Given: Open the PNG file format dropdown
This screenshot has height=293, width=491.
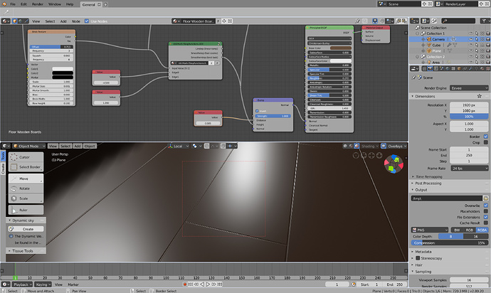Looking at the screenshot, I should 430,230.
